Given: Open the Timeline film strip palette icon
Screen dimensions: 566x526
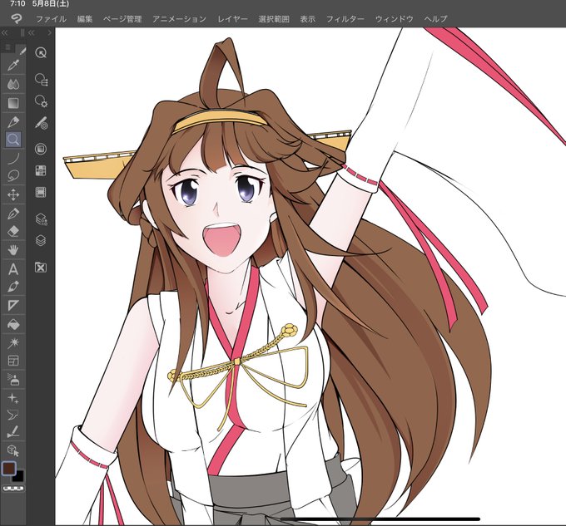Looking at the screenshot, I should point(41,192).
